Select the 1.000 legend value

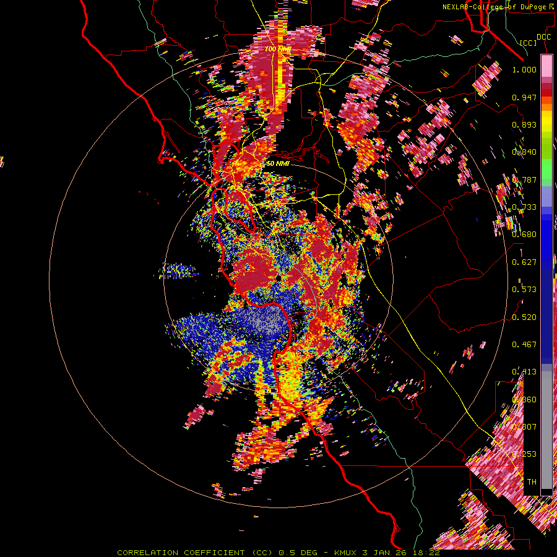(x=524, y=69)
